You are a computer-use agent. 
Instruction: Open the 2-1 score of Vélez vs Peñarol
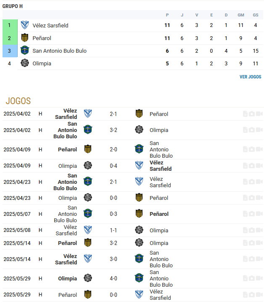(x=113, y=114)
